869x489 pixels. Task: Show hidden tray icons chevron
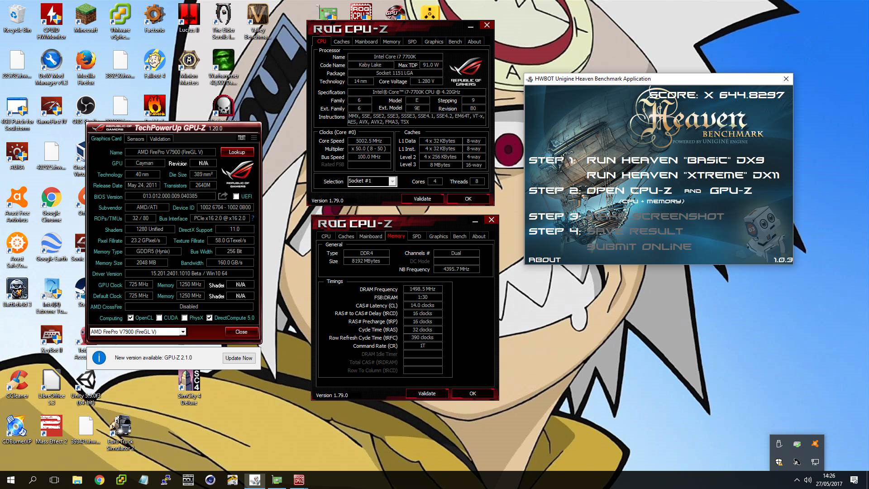point(797,480)
